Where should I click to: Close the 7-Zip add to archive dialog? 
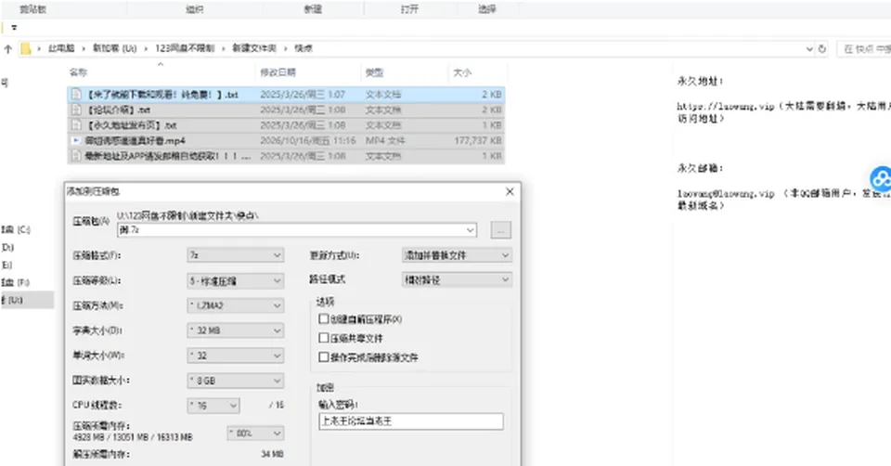(x=510, y=191)
